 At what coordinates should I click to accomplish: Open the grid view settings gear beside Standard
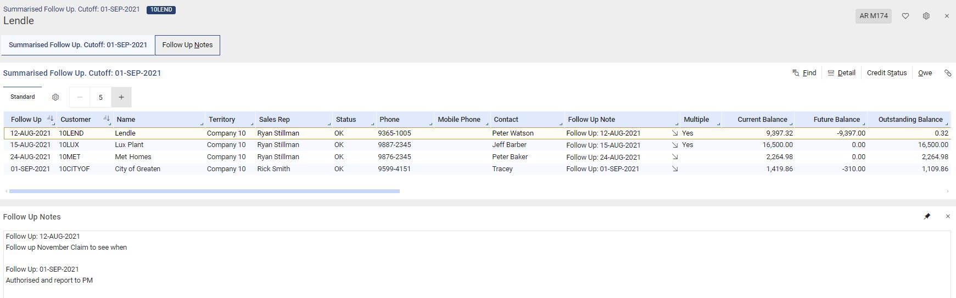55,97
